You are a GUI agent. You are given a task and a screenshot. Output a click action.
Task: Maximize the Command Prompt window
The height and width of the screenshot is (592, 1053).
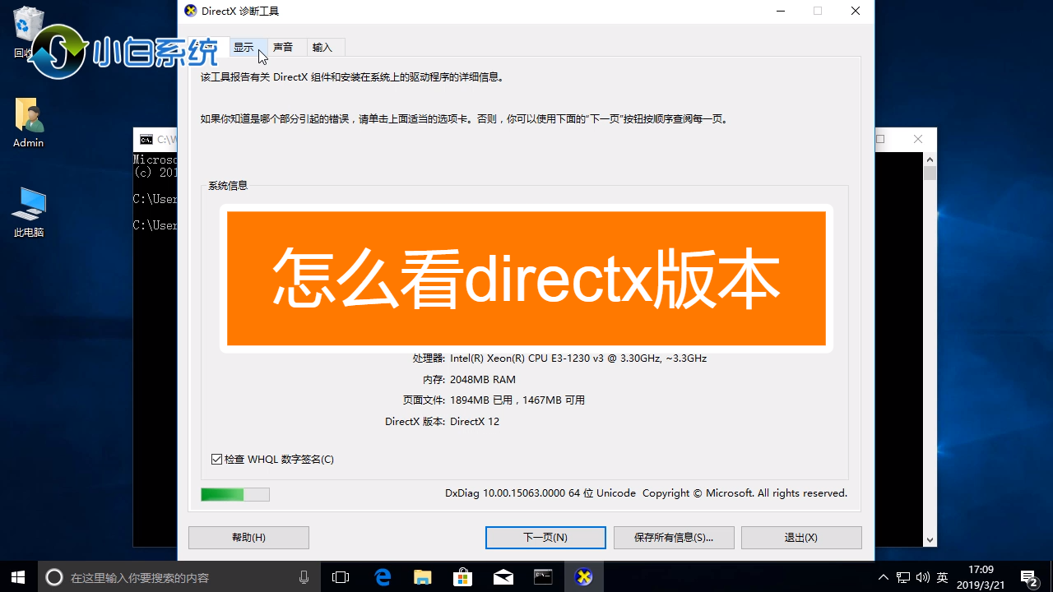pos(880,140)
